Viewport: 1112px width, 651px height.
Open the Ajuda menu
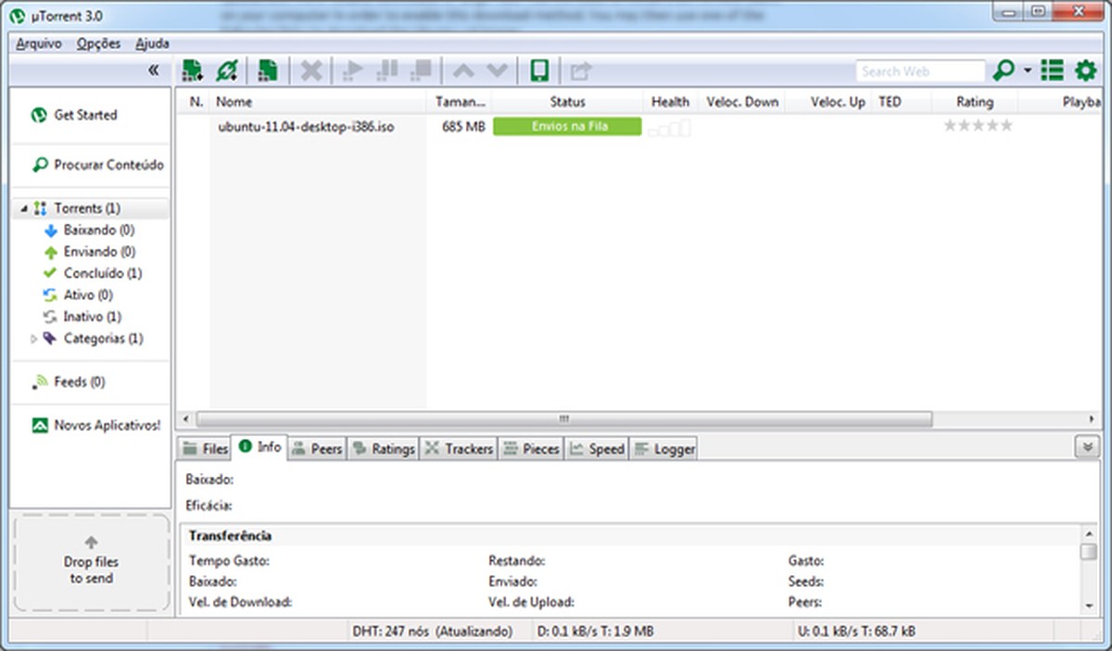pos(152,44)
